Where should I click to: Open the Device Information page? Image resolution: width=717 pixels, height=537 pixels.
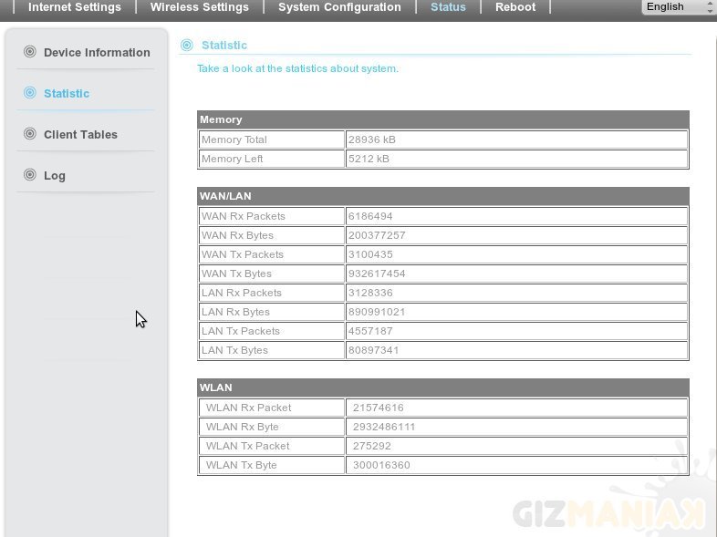(x=97, y=53)
